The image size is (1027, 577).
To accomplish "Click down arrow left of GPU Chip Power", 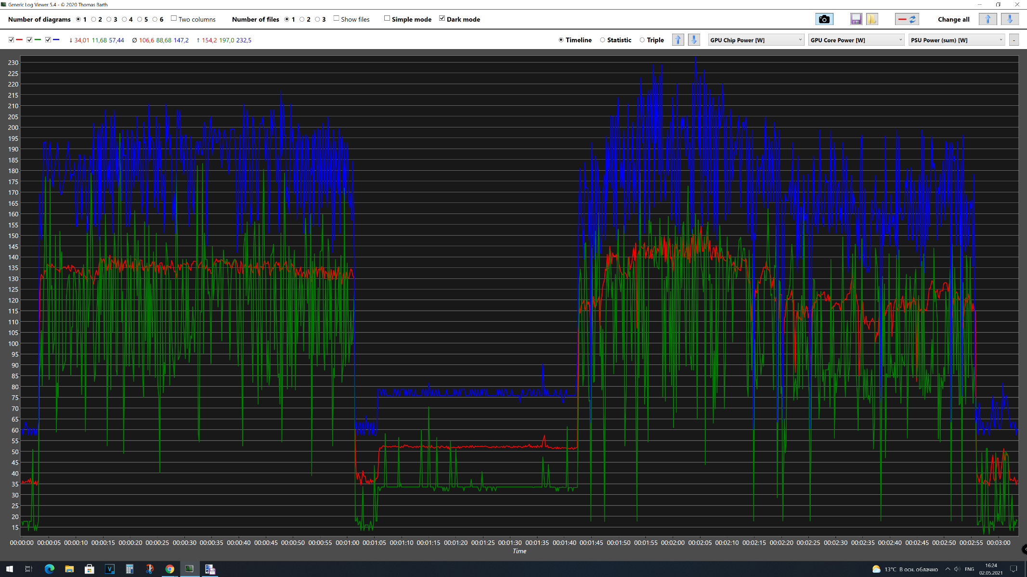I will click(694, 40).
